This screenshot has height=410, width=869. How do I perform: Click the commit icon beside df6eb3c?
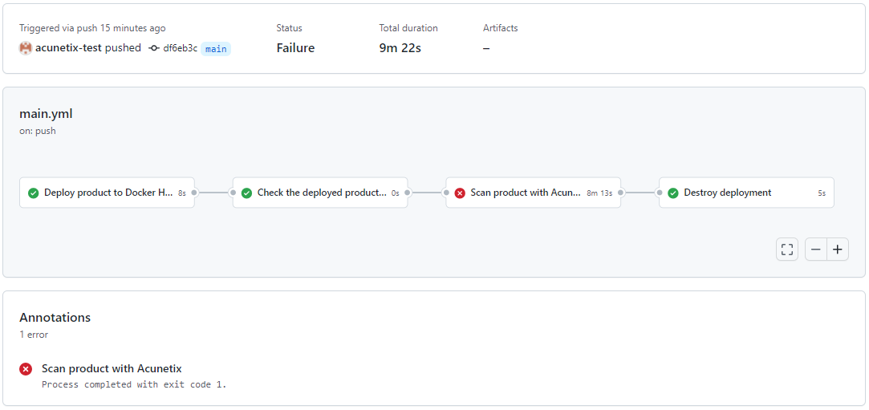click(x=154, y=48)
